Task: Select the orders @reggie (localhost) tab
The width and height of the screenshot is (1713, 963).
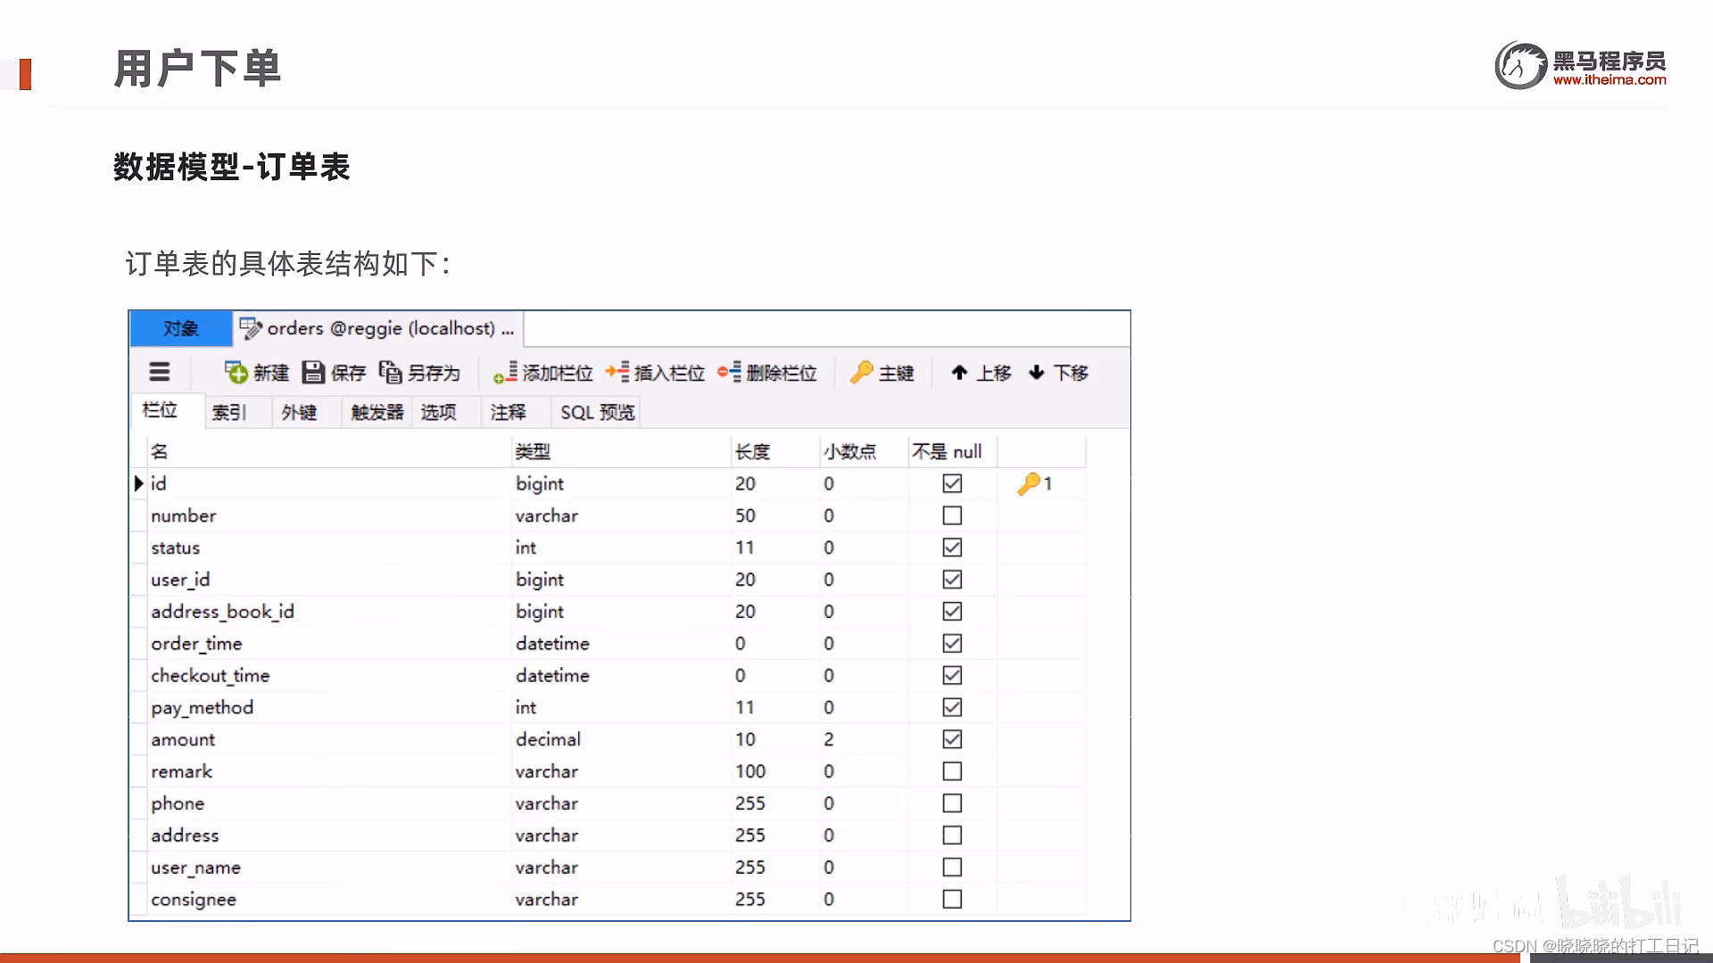Action: [378, 328]
